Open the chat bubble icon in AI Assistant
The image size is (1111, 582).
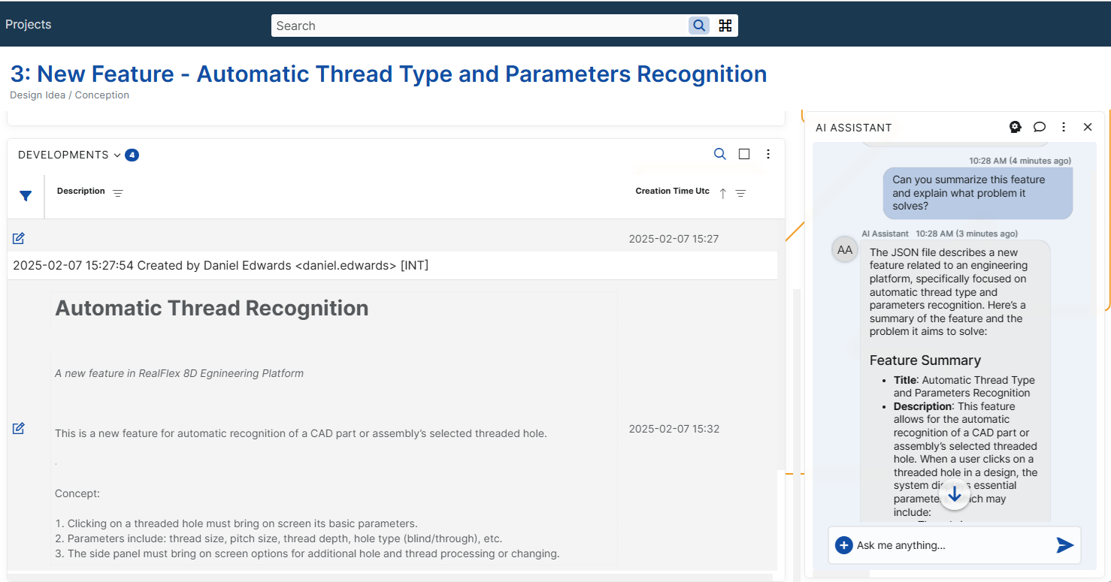[1040, 127]
